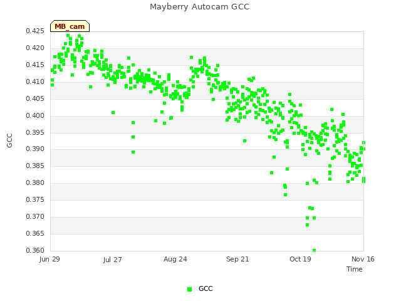Click the Time axis title
This screenshot has width=401, height=301.
pyautogui.click(x=355, y=269)
